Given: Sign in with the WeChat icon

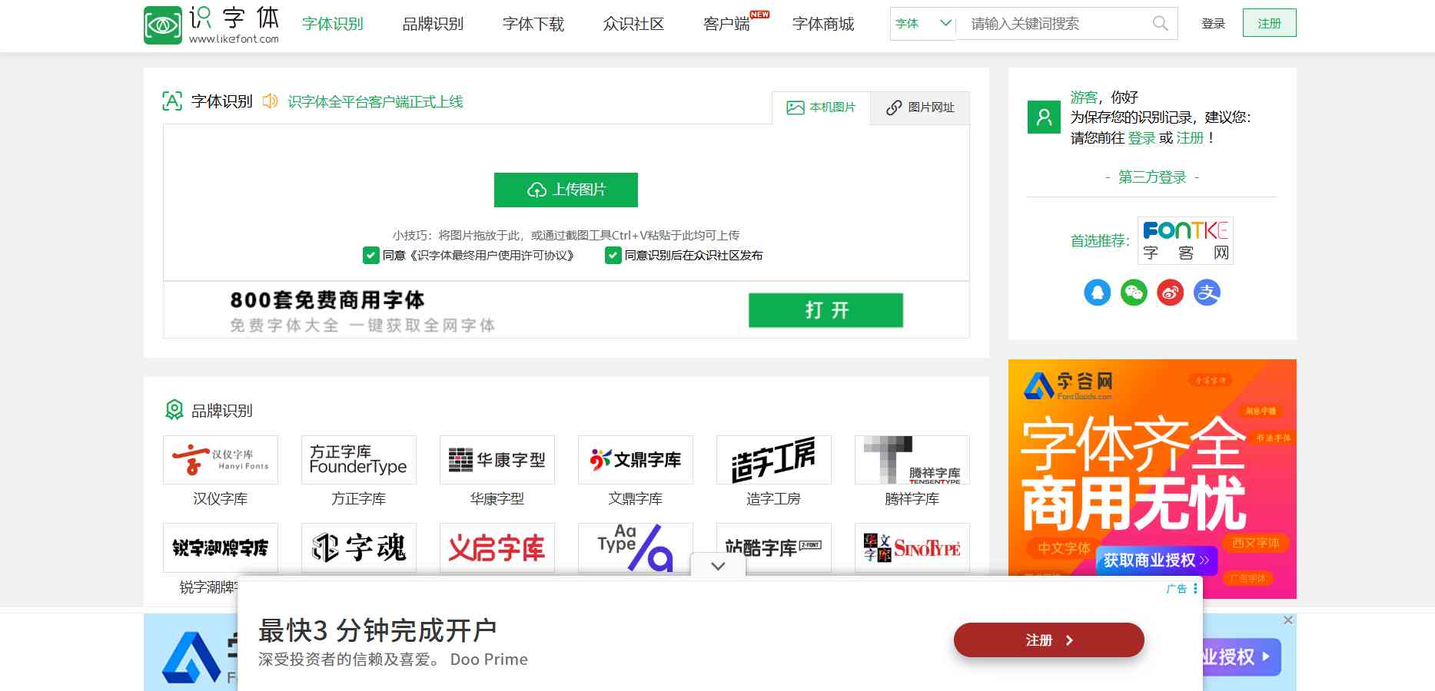Looking at the screenshot, I should coord(1133,293).
